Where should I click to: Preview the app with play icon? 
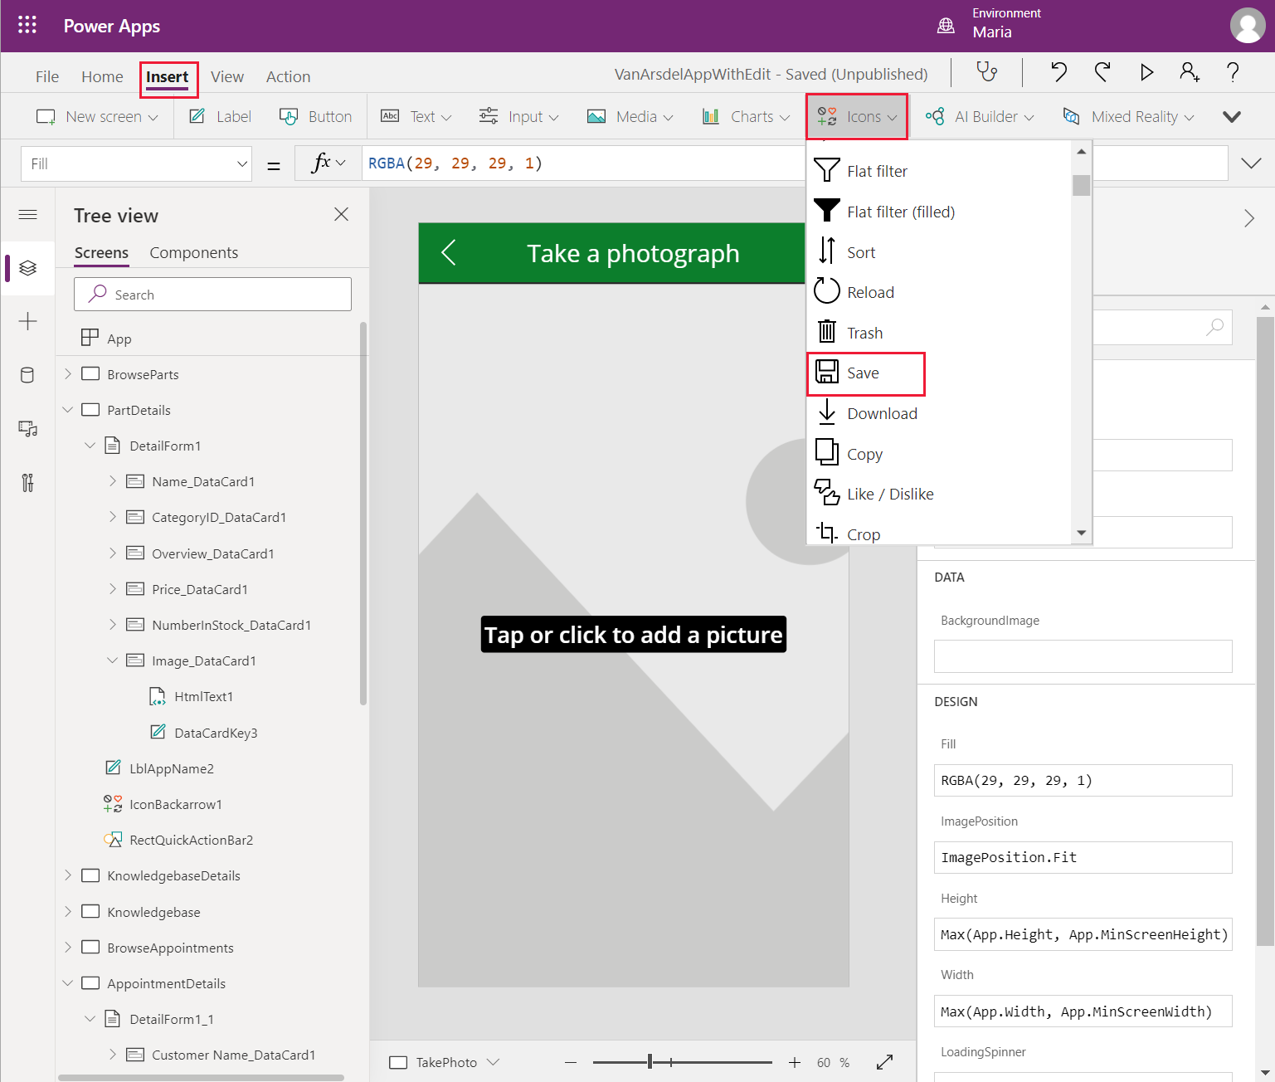pyautogui.click(x=1146, y=72)
